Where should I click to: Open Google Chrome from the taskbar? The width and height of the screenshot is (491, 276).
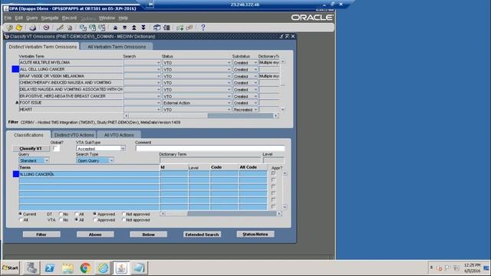click(85, 268)
